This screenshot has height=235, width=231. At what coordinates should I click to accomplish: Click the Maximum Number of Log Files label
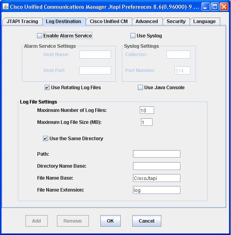pos(72,110)
